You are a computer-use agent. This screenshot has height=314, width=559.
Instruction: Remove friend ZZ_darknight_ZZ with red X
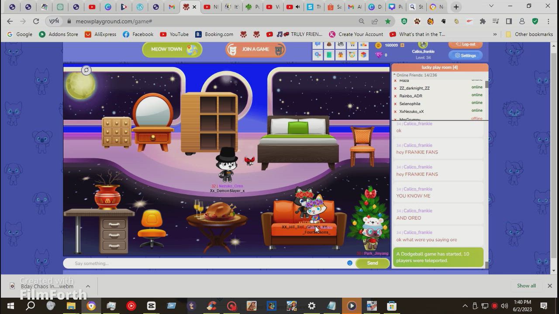[395, 88]
